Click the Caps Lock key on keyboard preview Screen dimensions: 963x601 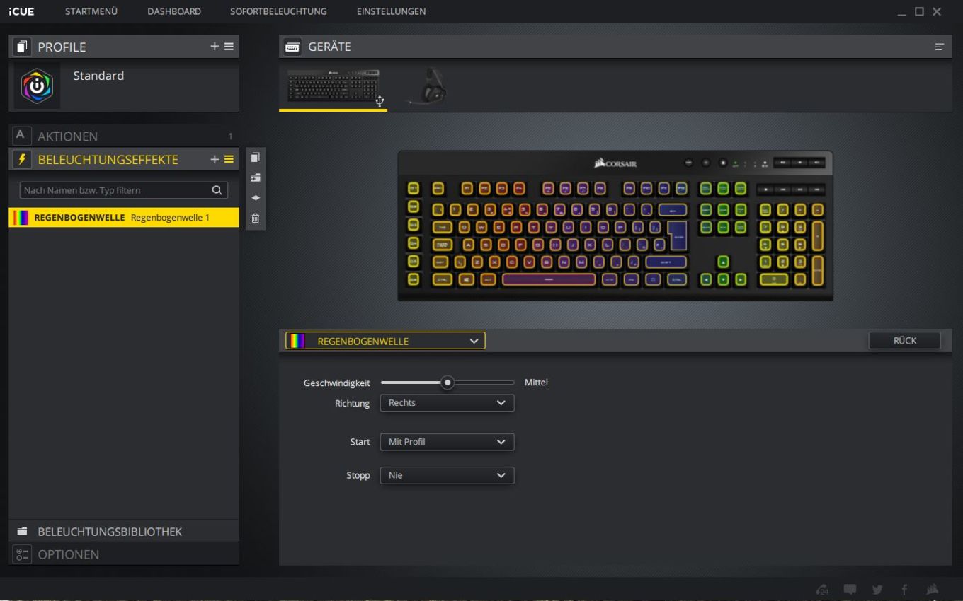(444, 245)
